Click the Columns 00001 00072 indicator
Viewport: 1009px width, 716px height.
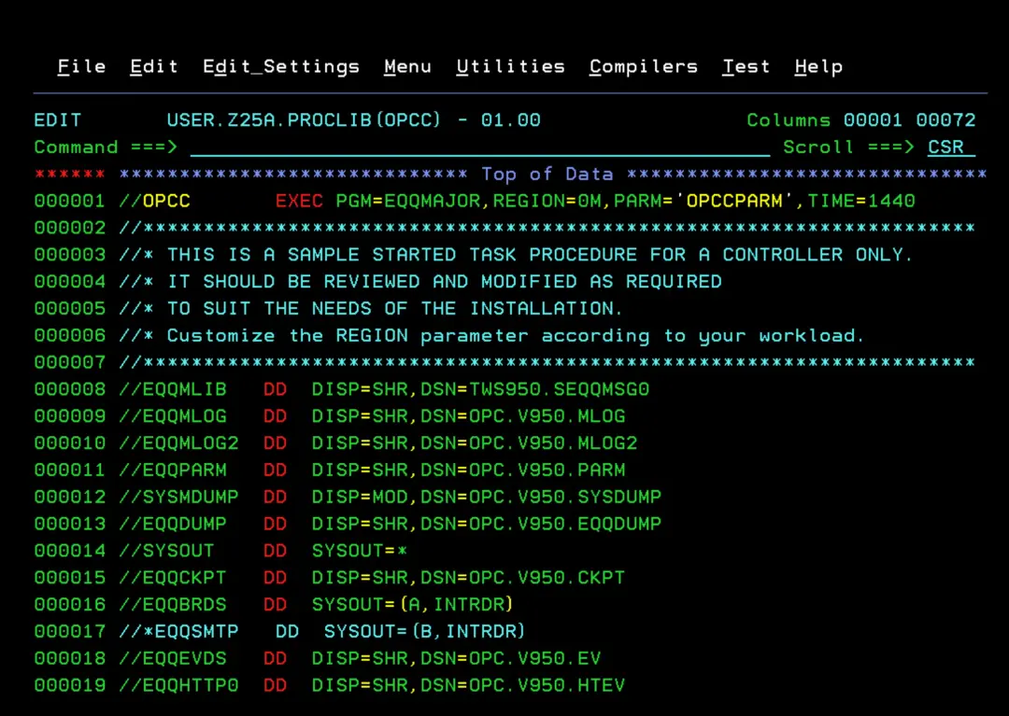(861, 120)
